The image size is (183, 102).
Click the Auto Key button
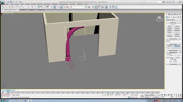147,95
